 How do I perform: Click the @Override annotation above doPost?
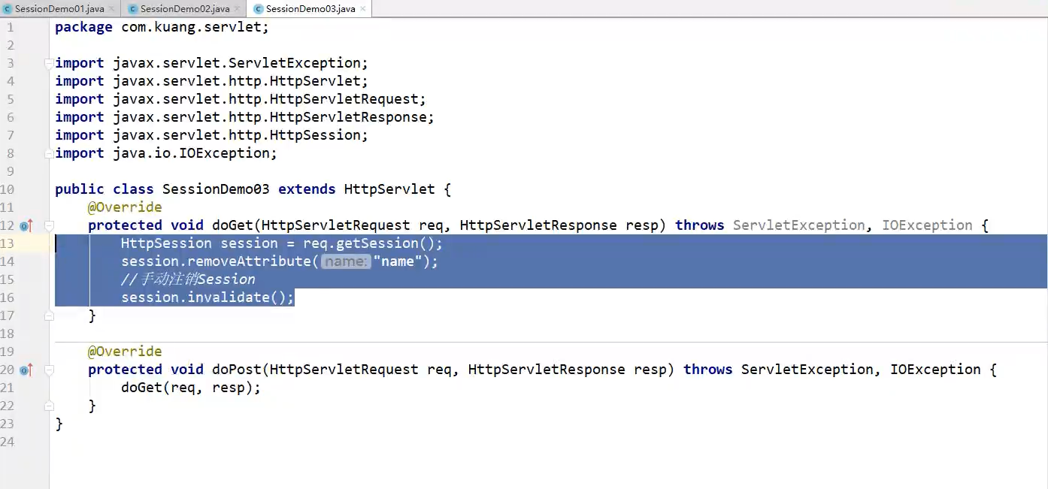pyautogui.click(x=125, y=352)
